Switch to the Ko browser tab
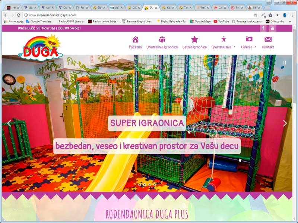Image resolution: width=298 pixels, height=223 pixels. (x=168, y=8)
